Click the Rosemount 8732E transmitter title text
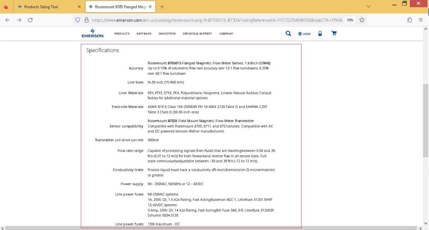This screenshot has height=230, width=429. coord(201,121)
